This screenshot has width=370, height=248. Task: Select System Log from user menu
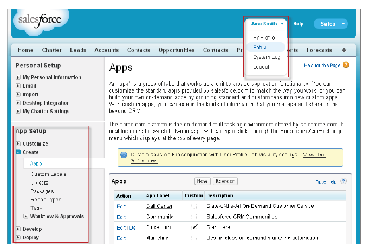pos(267,57)
